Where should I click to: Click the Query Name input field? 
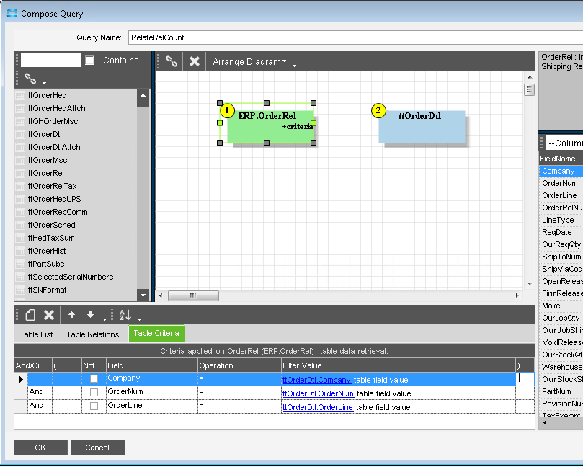pos(355,37)
